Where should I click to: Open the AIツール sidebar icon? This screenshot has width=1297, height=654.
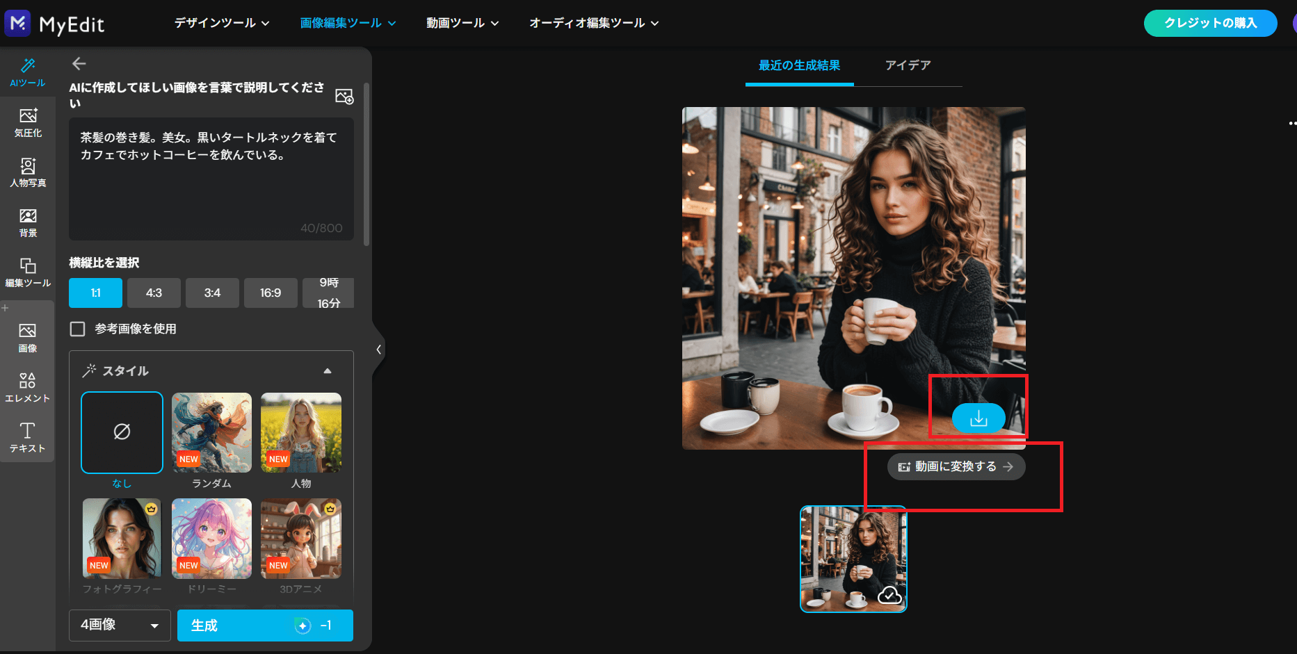click(28, 72)
